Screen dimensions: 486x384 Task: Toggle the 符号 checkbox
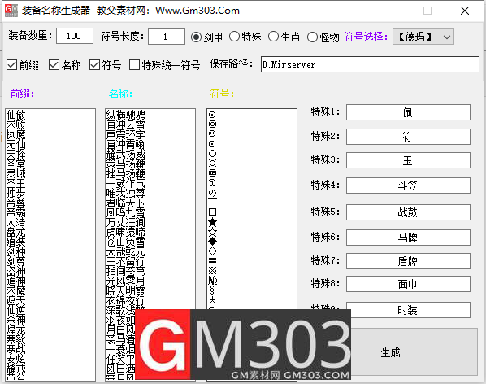pos(105,65)
